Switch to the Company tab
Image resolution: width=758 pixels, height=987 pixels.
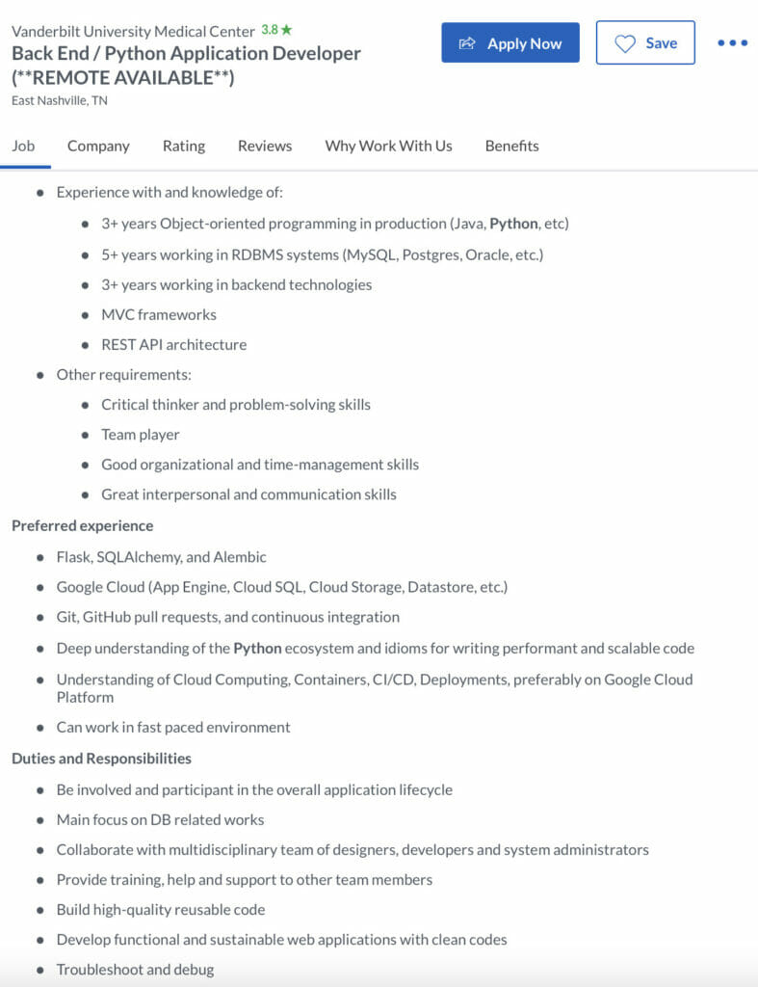coord(98,146)
